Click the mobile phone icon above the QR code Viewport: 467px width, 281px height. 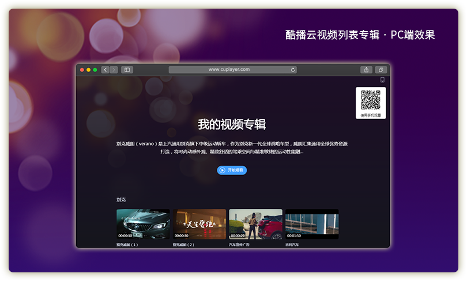click(x=382, y=80)
